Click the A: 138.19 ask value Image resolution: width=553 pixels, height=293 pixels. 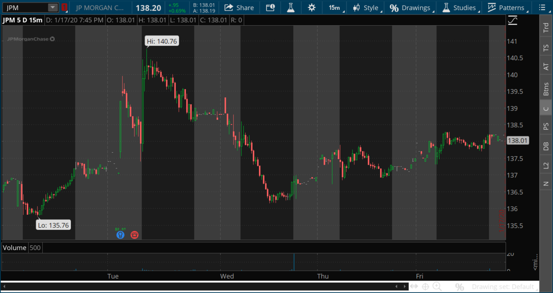204,10
